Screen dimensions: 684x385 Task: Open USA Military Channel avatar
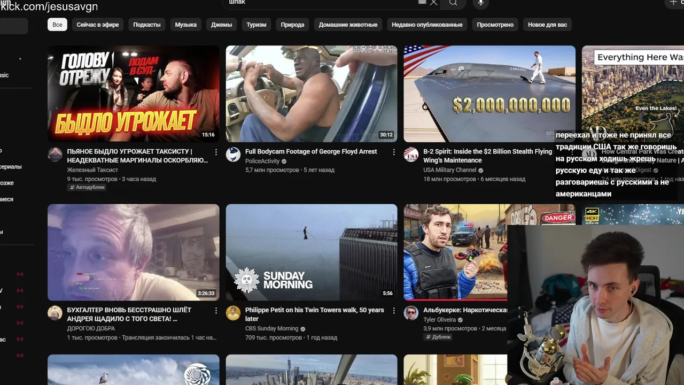pos(411,155)
